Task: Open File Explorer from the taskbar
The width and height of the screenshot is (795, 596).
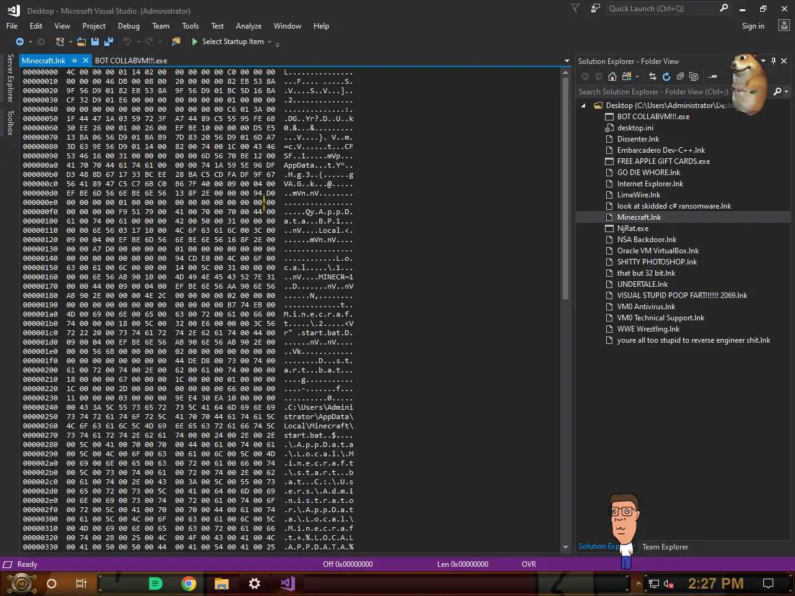Action: [x=222, y=584]
